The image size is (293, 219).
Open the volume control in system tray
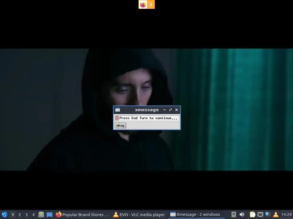click(x=242, y=214)
